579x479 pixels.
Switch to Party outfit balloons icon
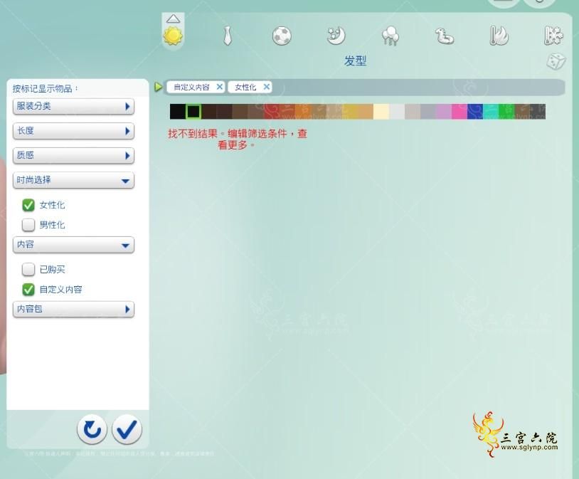[x=391, y=36]
